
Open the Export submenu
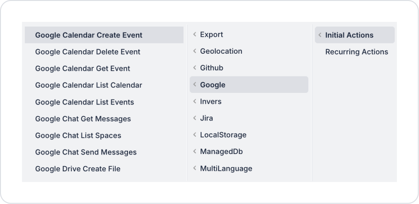click(249, 35)
